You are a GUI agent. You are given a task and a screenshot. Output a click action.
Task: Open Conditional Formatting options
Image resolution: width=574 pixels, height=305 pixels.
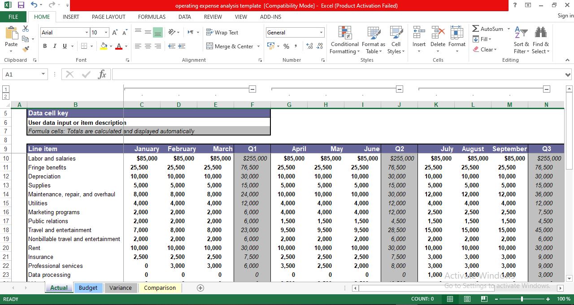coord(344,40)
